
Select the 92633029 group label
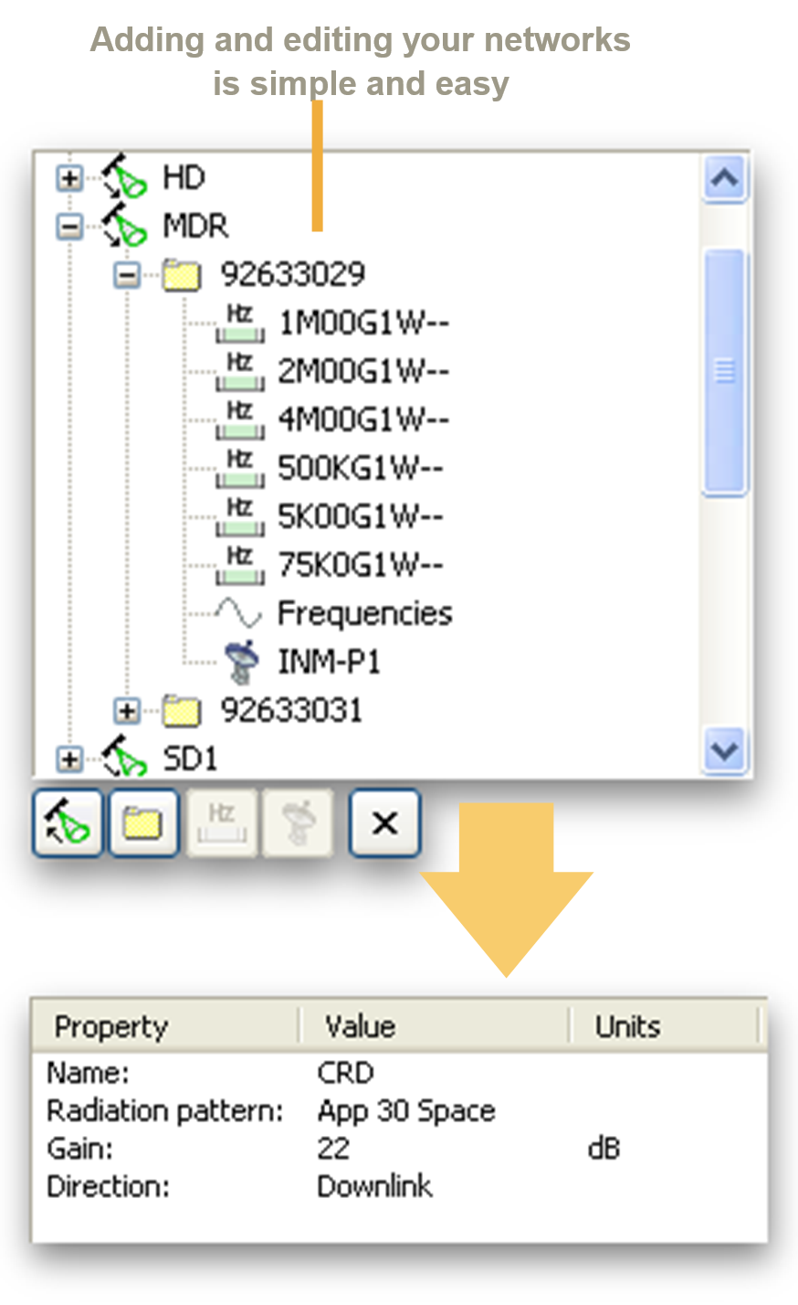coord(293,273)
